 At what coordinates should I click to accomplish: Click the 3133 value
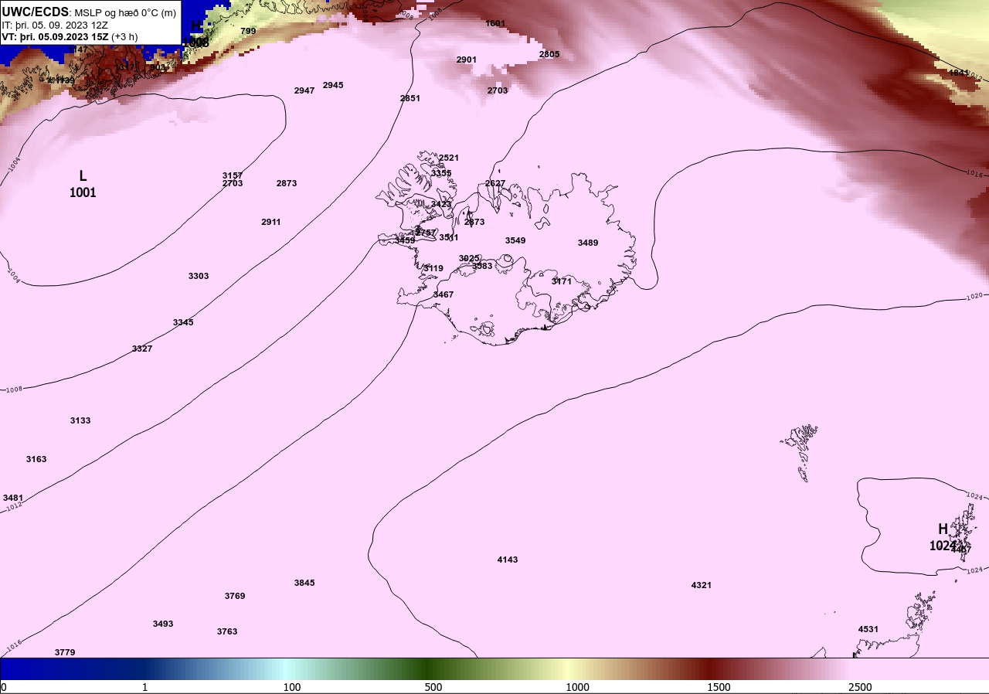point(80,420)
